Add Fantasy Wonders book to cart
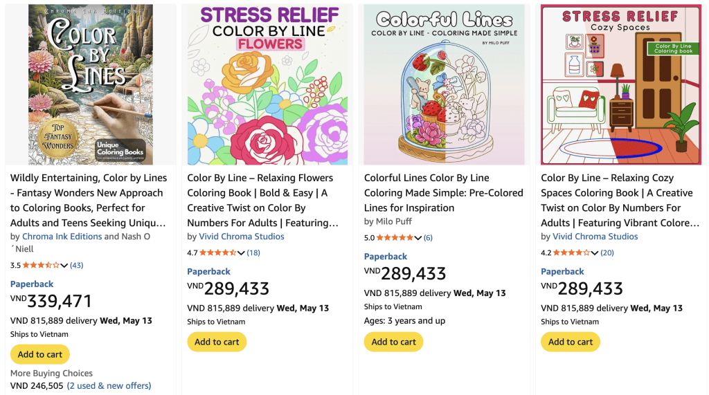709x395 pixels. point(40,354)
